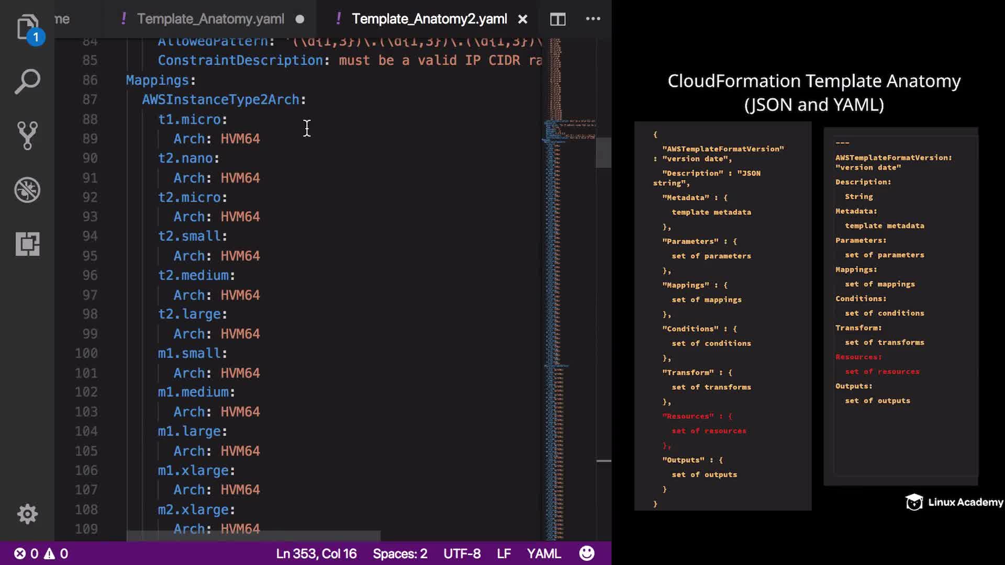The width and height of the screenshot is (1005, 565).
Task: Select the Template_Anatomy2.yaml tab
Action: pyautogui.click(x=429, y=19)
